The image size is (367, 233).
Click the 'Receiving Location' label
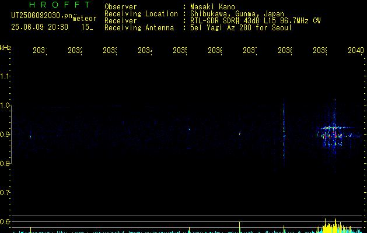(141, 14)
